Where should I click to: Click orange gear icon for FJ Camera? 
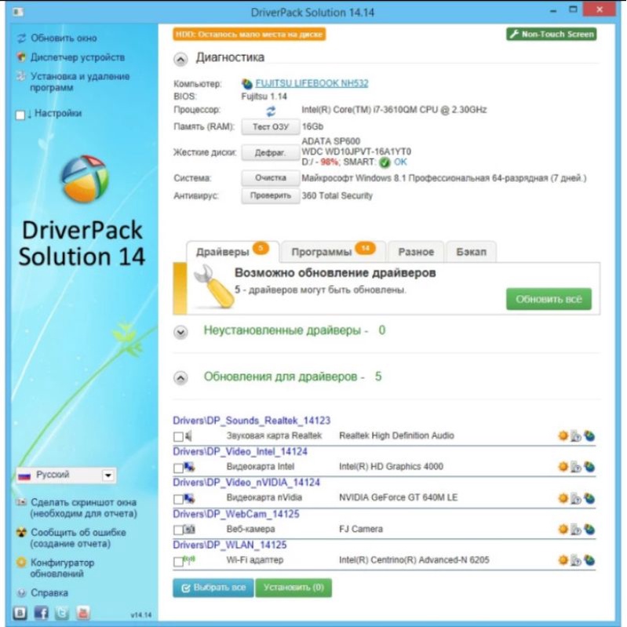pyautogui.click(x=563, y=529)
